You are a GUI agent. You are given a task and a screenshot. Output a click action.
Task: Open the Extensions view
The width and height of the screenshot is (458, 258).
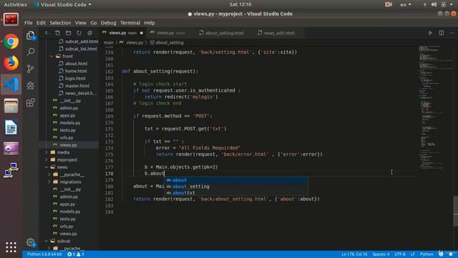point(30,102)
